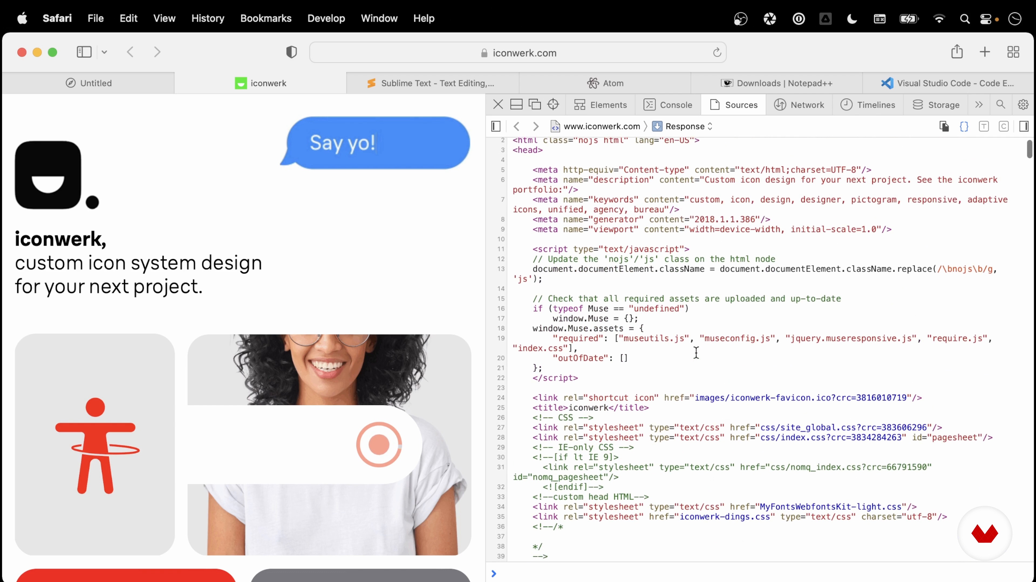
Task: Switch to the Atom tab
Action: click(605, 83)
